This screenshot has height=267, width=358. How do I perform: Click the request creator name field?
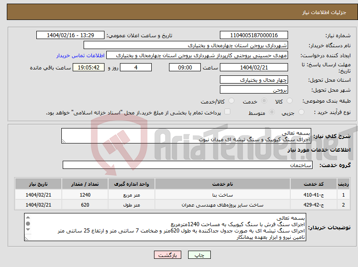click(x=197, y=55)
